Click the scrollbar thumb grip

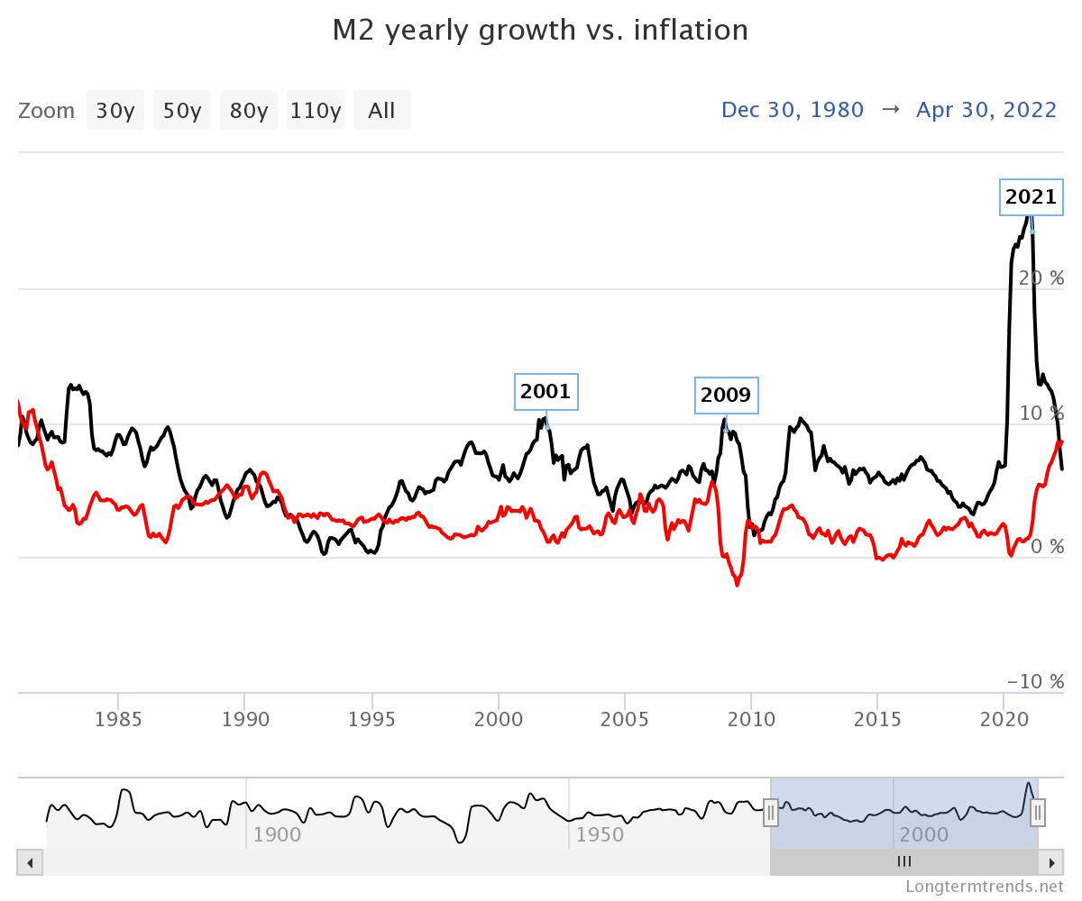pyautogui.click(x=904, y=862)
